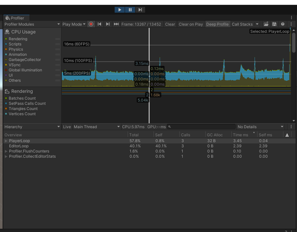Toggle profiler recording with the red record button
This screenshot has height=232, width=297.
[x=91, y=24]
